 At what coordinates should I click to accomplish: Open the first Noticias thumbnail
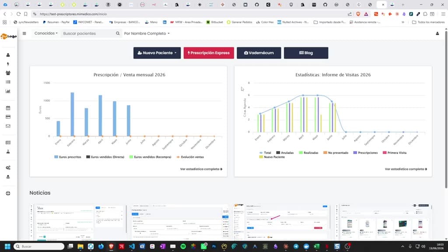78,223
